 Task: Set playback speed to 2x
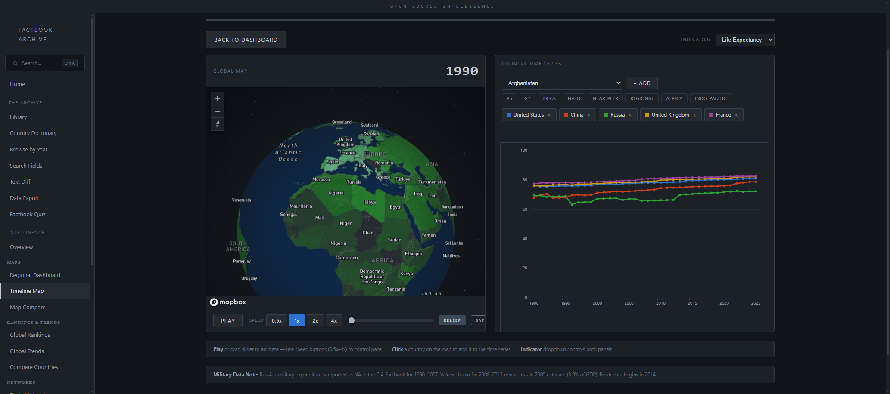(x=315, y=321)
